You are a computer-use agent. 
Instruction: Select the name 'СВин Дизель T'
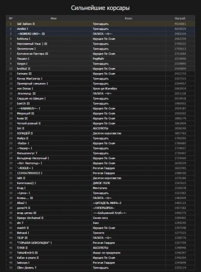pos(27,267)
